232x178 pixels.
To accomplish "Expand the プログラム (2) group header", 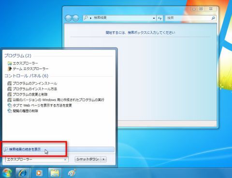I will click(18, 55).
